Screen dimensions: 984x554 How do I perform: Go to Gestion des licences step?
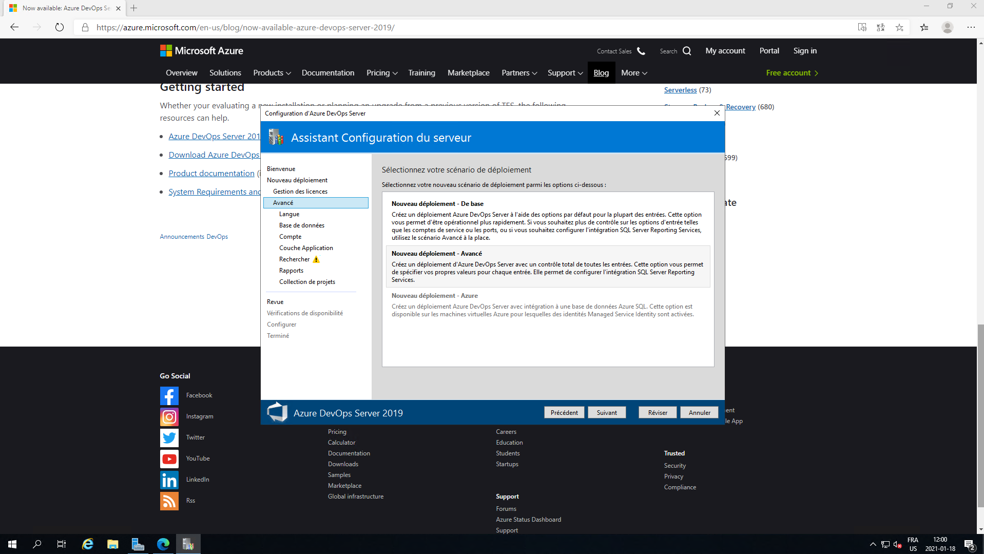click(x=300, y=192)
